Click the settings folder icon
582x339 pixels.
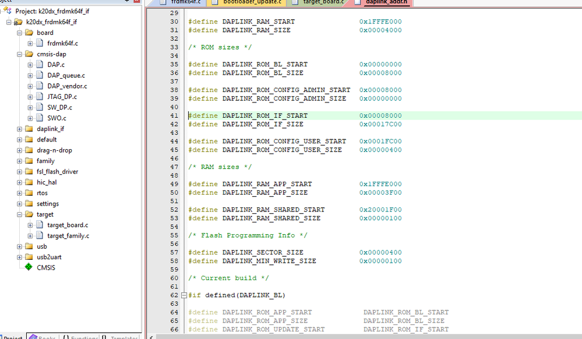point(29,204)
